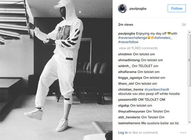Open commenter aldi_hendarto's profile
The height and width of the screenshot is (140, 191).
(x=129, y=117)
